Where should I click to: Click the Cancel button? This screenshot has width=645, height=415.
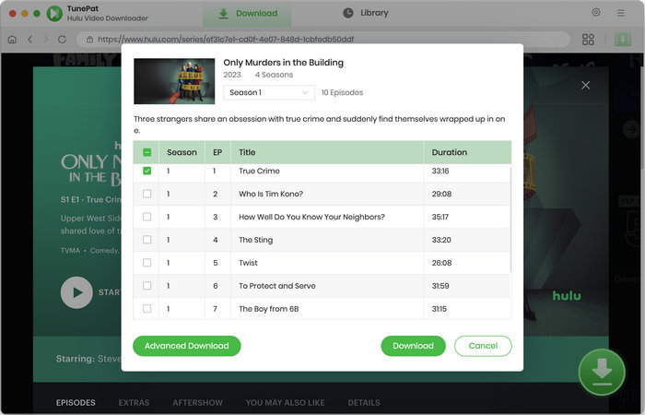[483, 346]
